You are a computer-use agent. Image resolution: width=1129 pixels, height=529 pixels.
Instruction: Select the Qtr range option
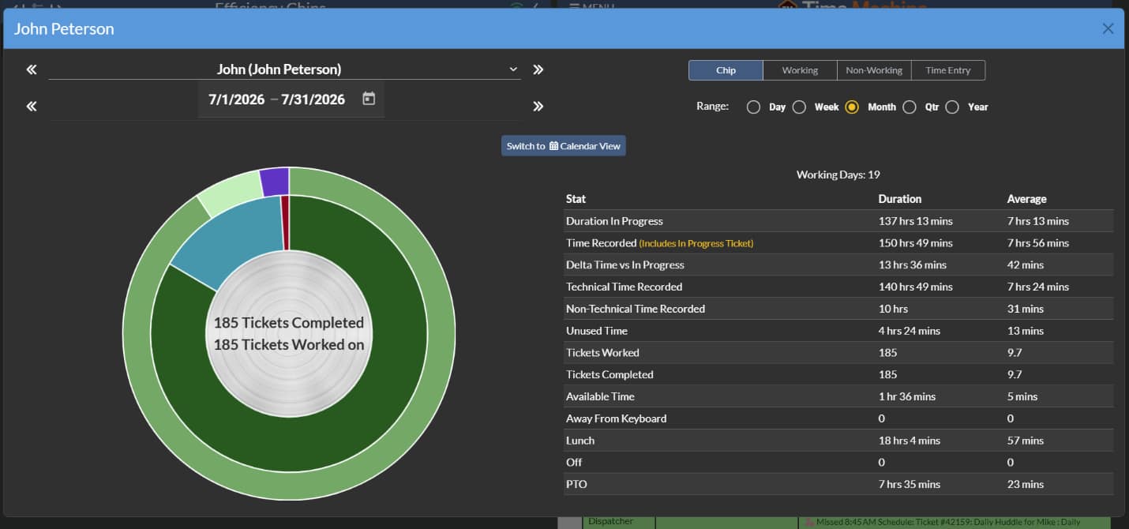[910, 107]
